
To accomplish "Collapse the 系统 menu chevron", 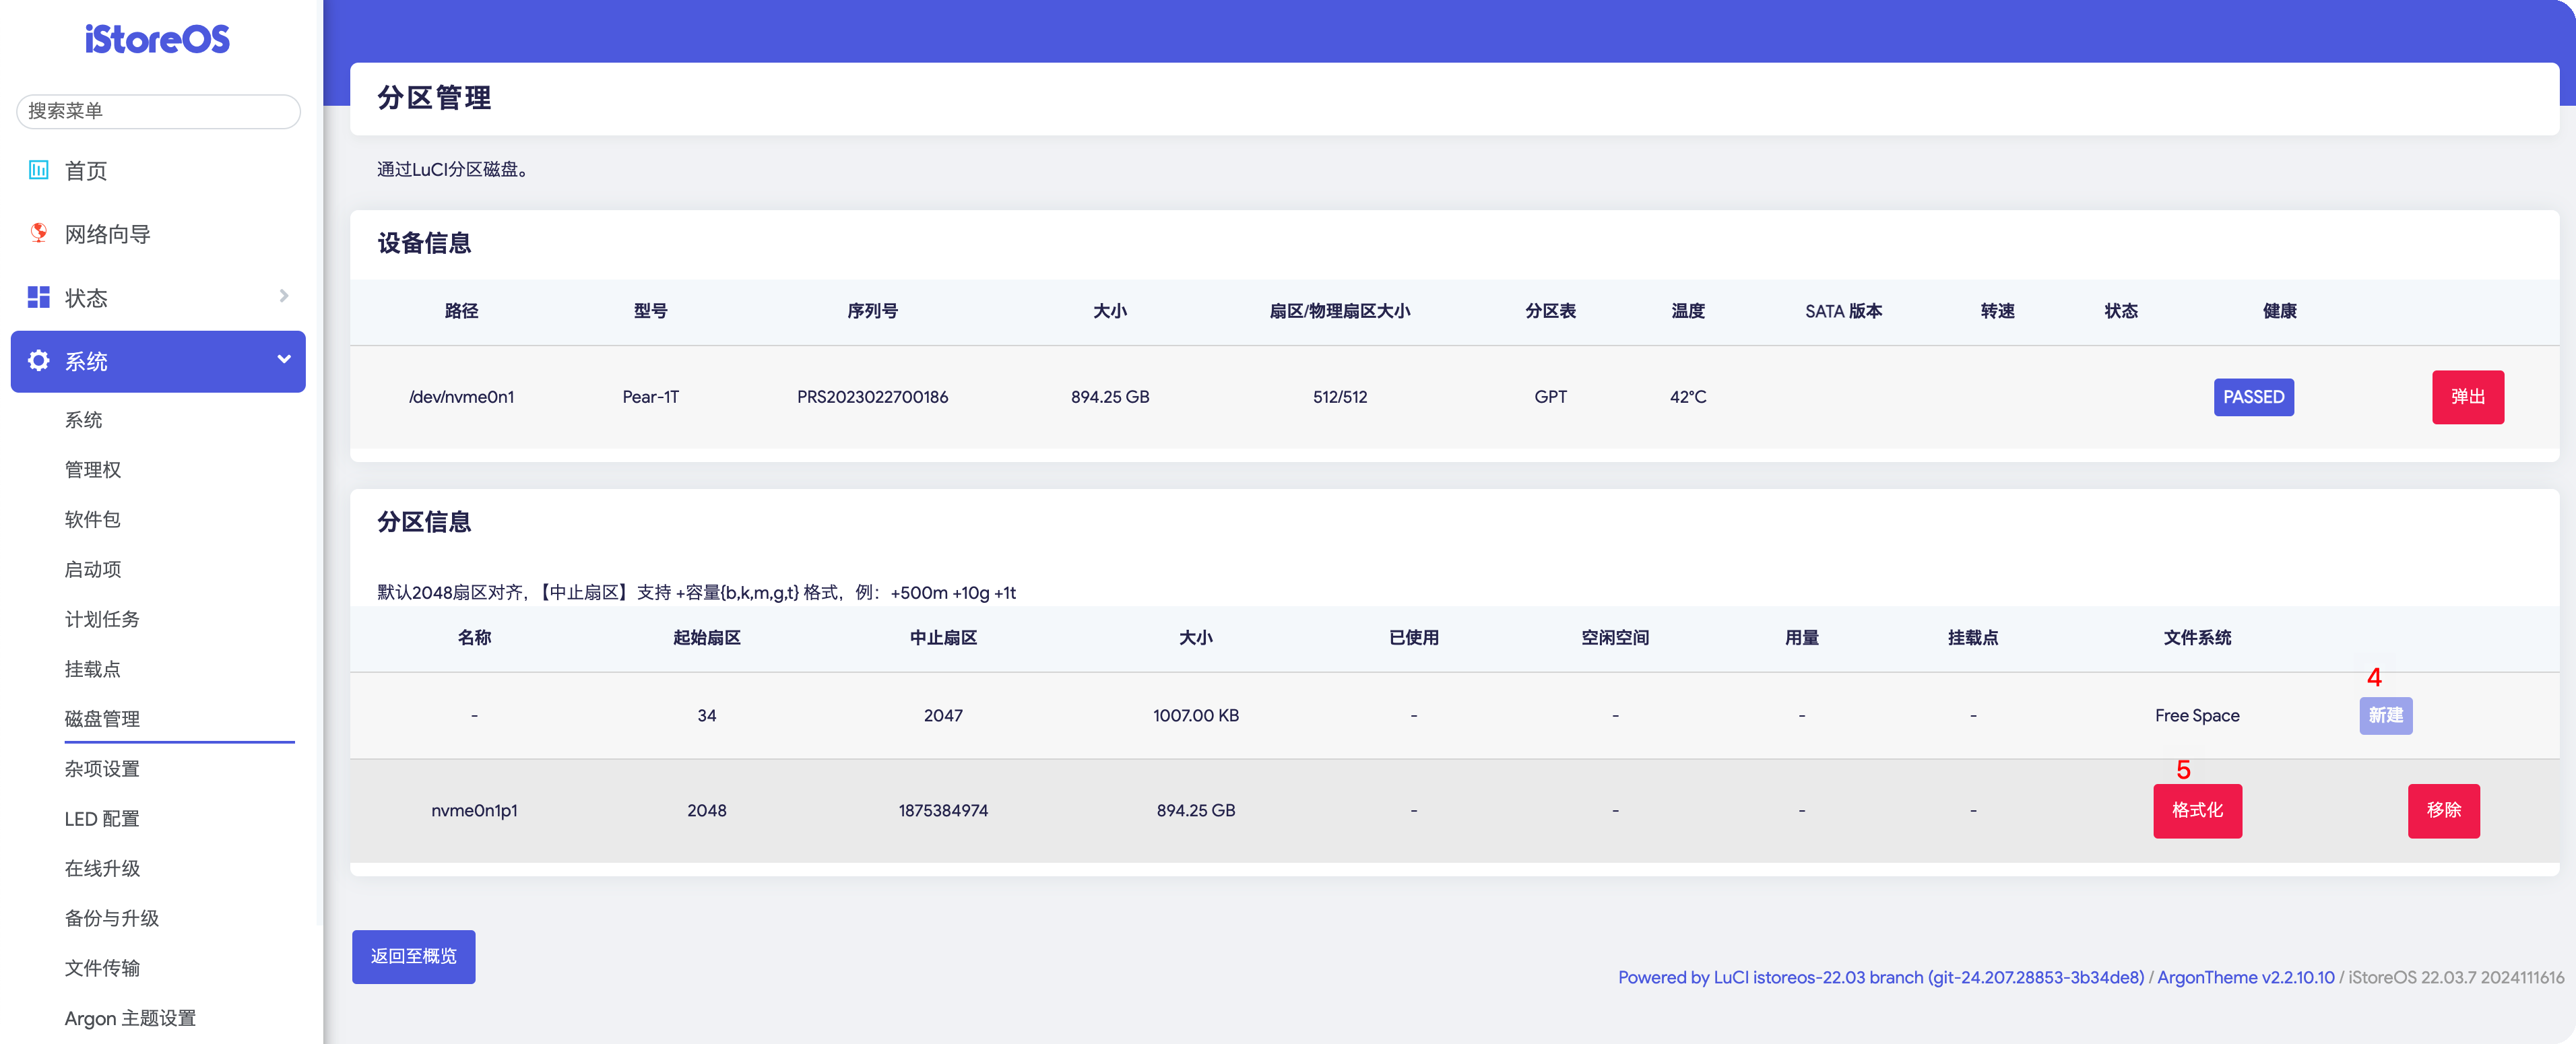I will (284, 359).
